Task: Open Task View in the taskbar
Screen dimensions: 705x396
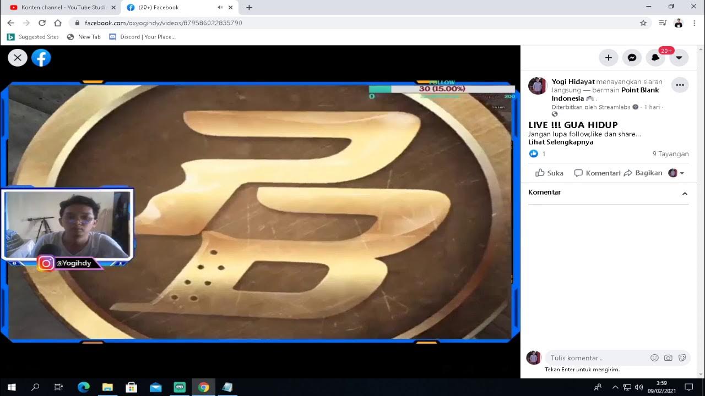Action: (59, 387)
